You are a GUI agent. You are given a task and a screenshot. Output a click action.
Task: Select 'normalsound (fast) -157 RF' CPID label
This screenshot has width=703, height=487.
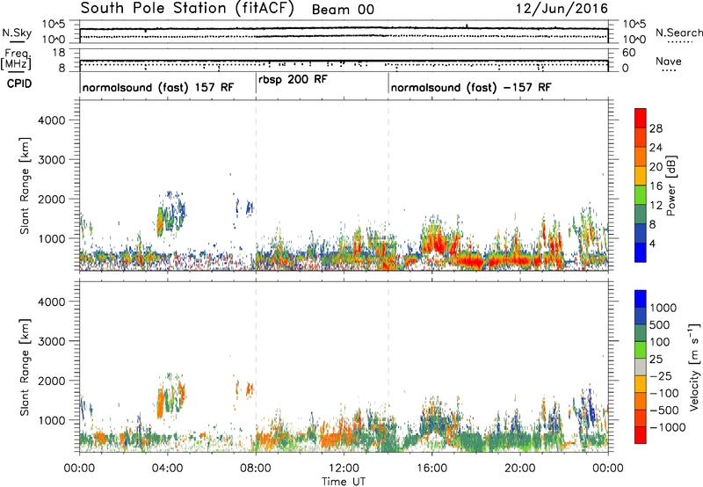(x=471, y=87)
